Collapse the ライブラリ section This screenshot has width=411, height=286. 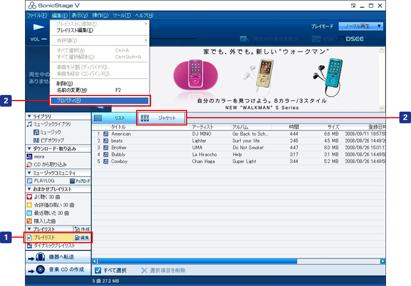click(x=29, y=117)
